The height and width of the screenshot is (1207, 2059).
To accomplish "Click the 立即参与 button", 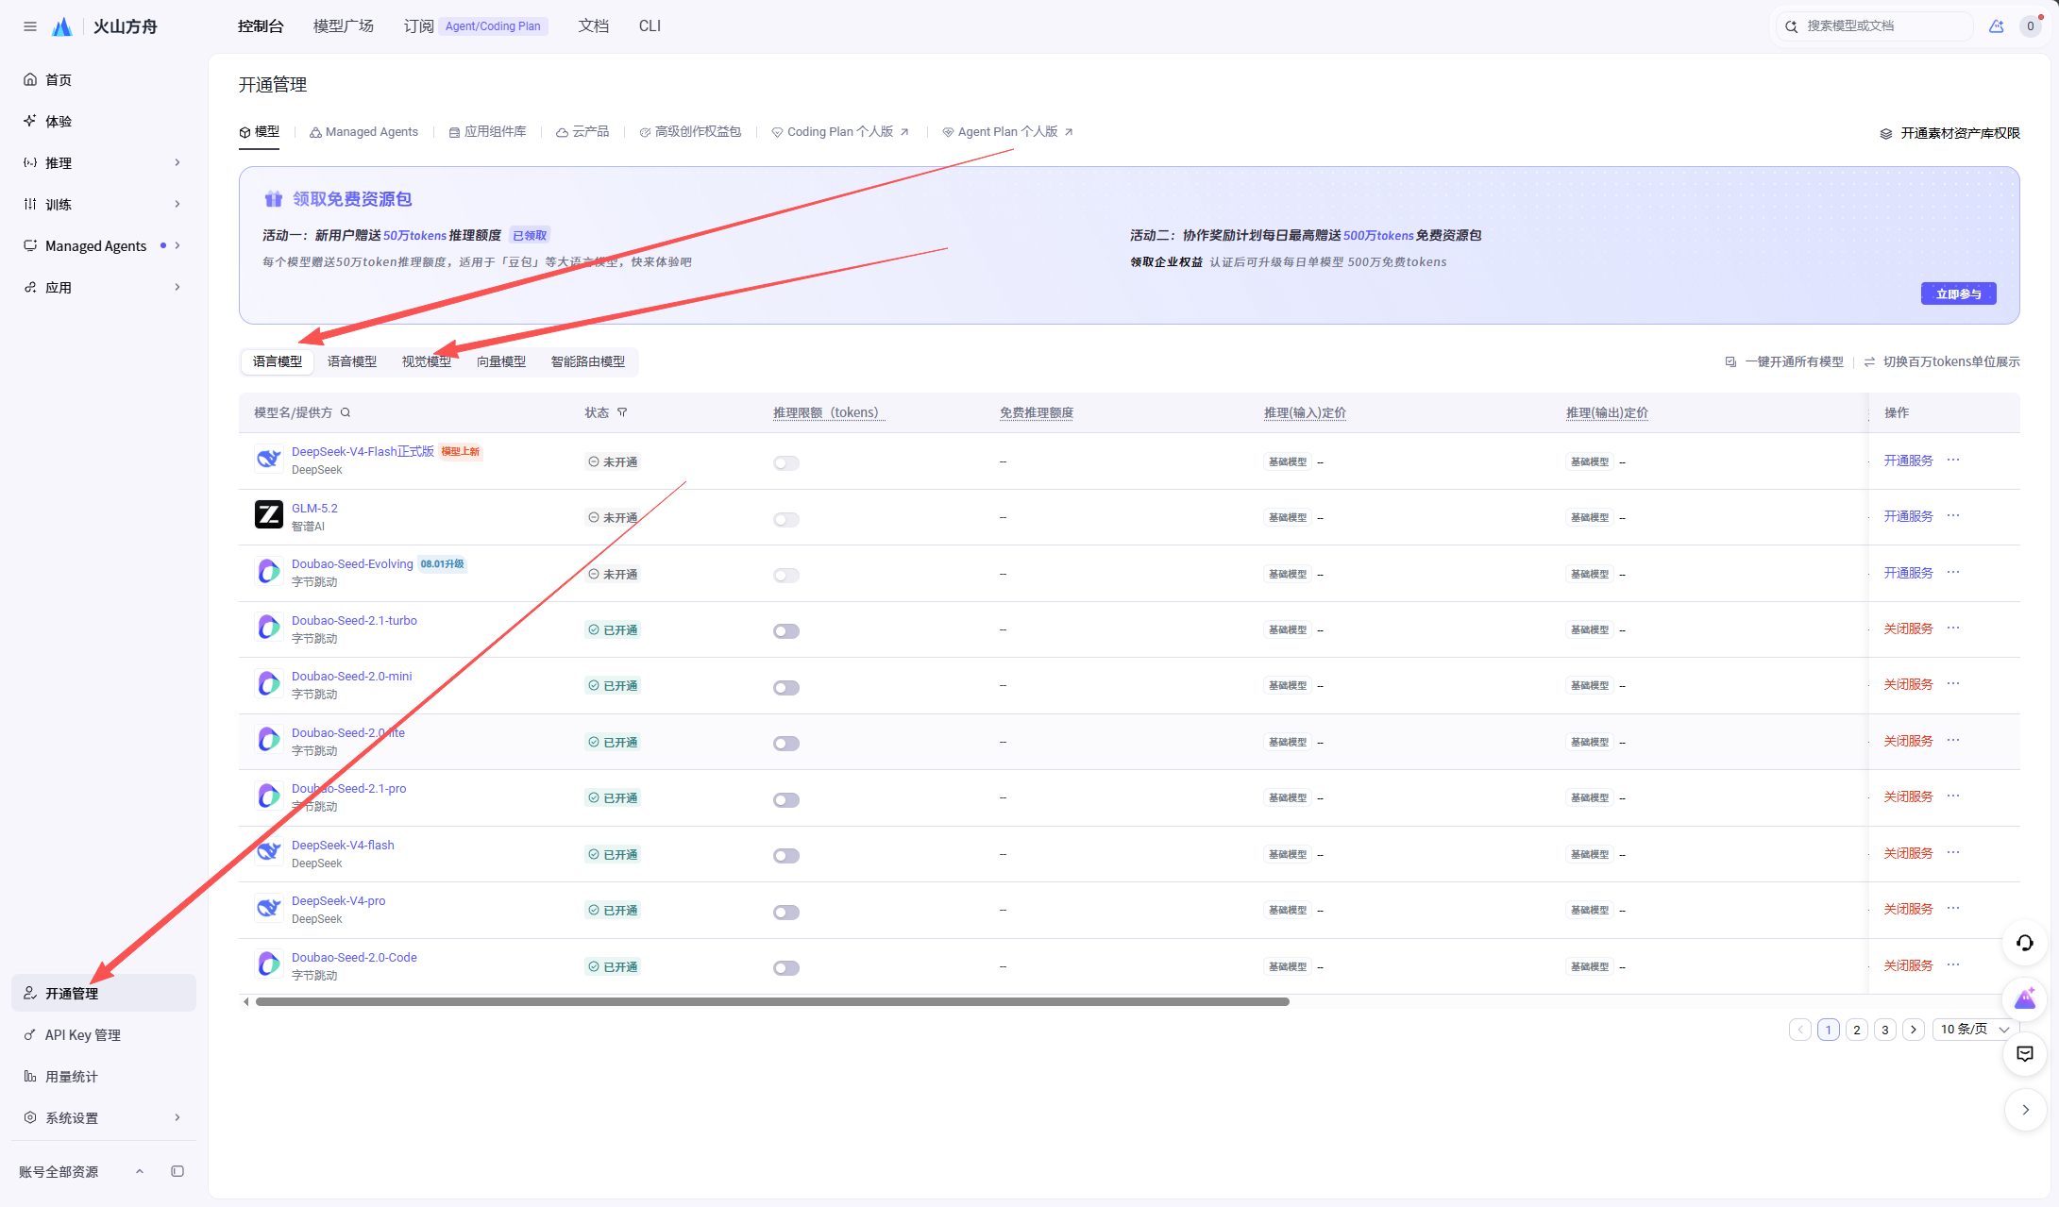I will pos(1959,293).
